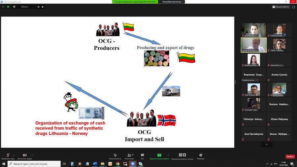Click the truck image on the slide
The width and height of the screenshot is (297, 167).
(x=171, y=91)
